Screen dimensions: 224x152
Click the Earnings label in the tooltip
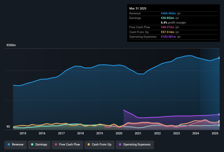pyautogui.click(x=135, y=18)
